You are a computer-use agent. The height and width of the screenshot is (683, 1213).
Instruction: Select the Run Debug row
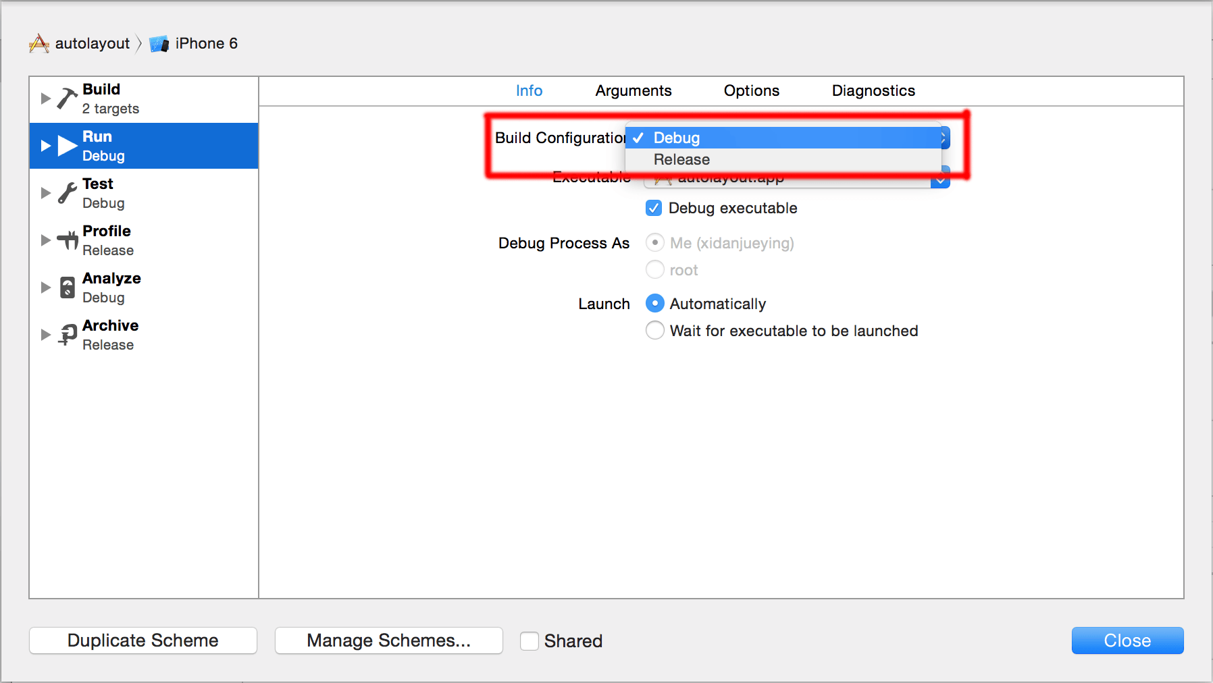(x=144, y=146)
